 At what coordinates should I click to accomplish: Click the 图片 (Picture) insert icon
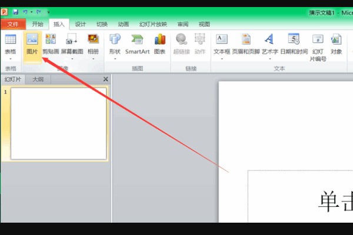pos(32,43)
